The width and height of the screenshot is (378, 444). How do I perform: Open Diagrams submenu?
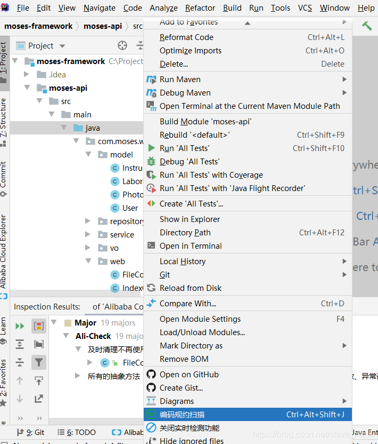(248, 401)
